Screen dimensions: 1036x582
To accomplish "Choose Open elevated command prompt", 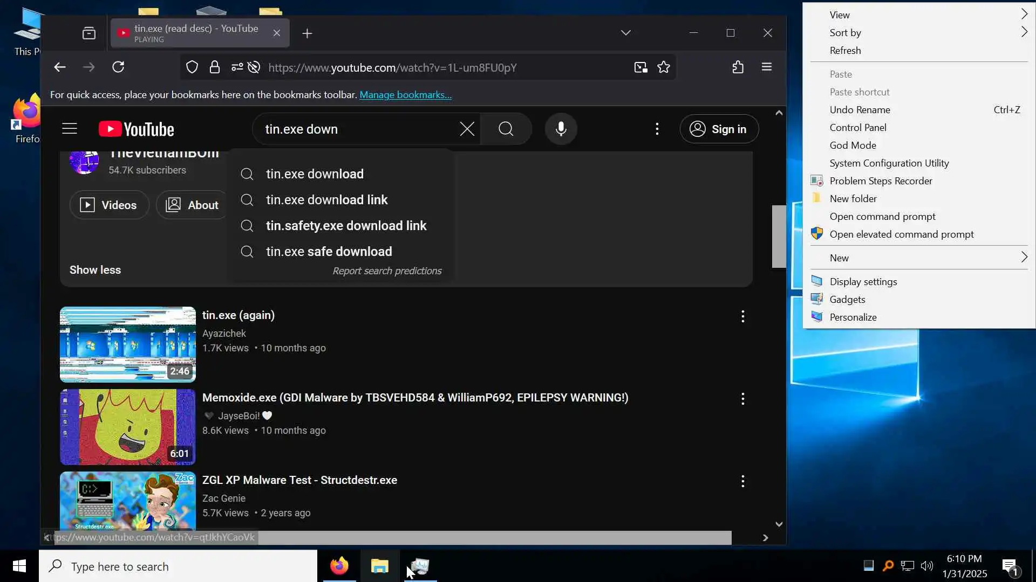I will pos(901,234).
